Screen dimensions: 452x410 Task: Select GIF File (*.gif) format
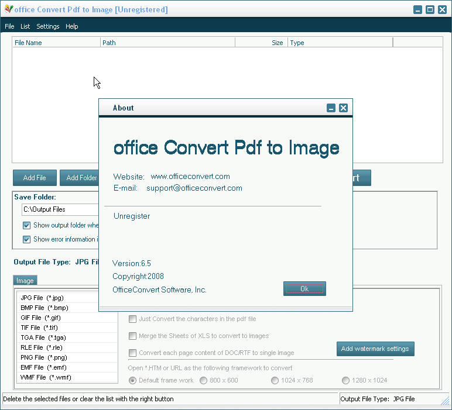67,318
